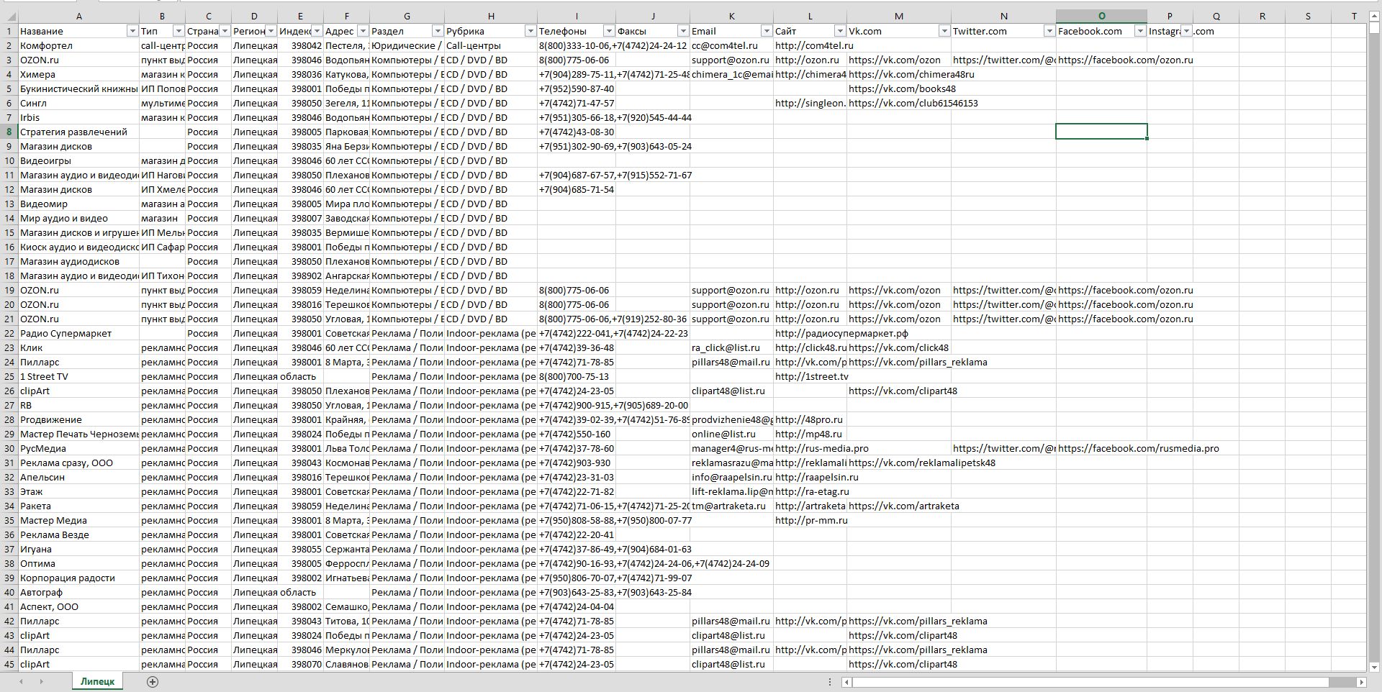The image size is (1382, 692).
Task: Select cell containing Корпорация радости
Action: coord(78,578)
